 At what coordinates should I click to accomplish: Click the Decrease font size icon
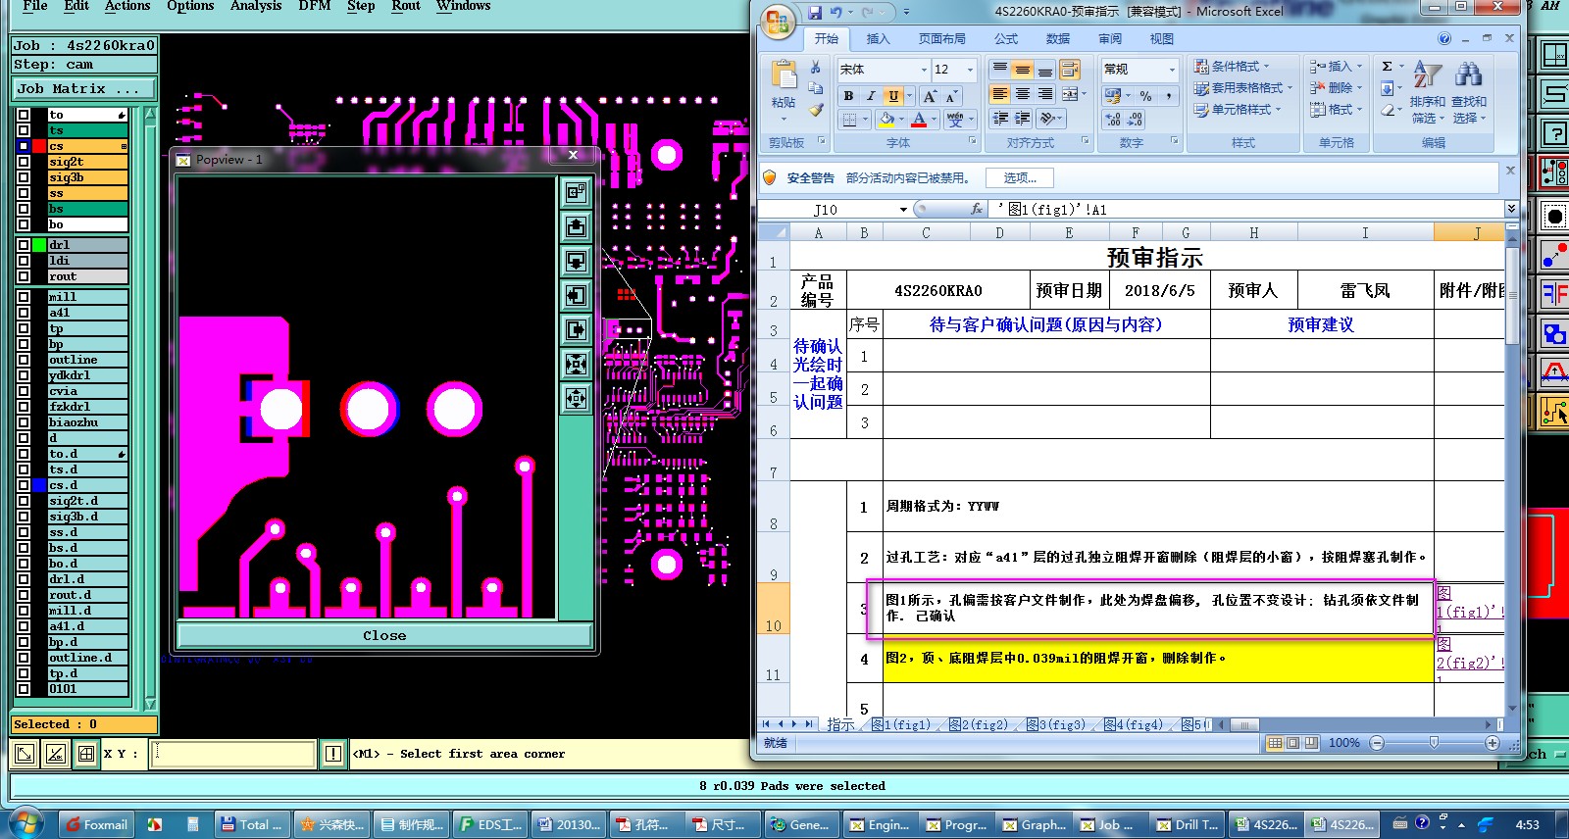950,95
